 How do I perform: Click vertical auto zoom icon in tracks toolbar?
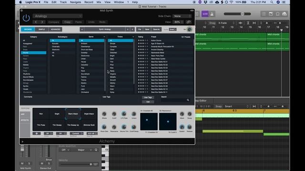click(x=248, y=23)
